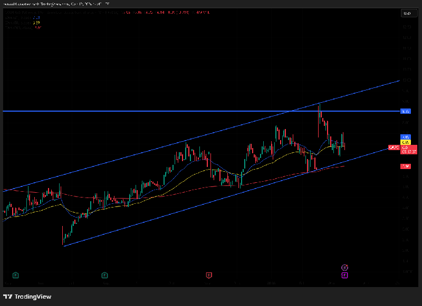The image size is (422, 306).
Task: Click the red symbol tag left of the price axis
Action: pyautogui.click(x=394, y=147)
